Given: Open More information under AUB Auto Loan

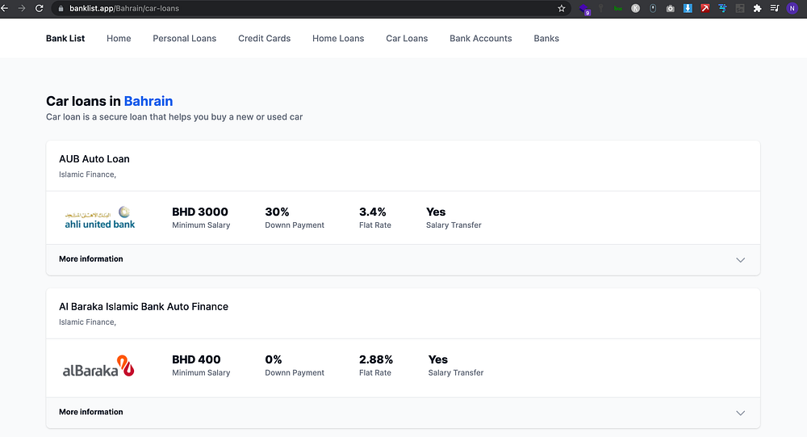Looking at the screenshot, I should [91, 259].
